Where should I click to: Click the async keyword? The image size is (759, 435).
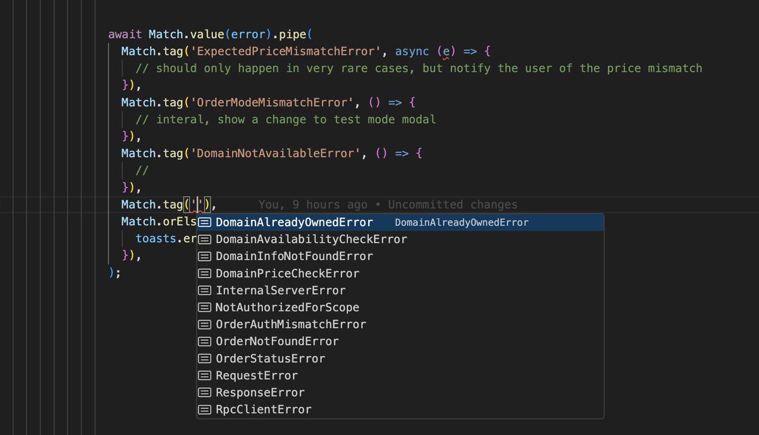412,51
